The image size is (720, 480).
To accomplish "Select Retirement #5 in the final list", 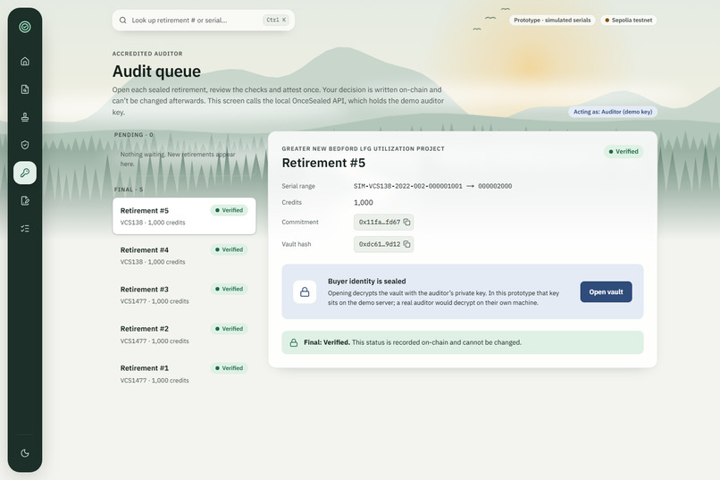I will point(184,216).
